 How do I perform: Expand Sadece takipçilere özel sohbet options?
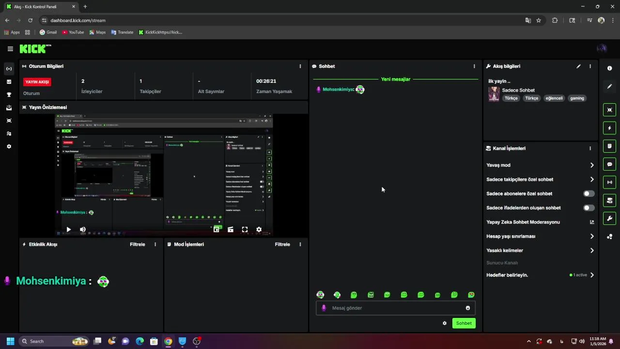[x=591, y=179]
